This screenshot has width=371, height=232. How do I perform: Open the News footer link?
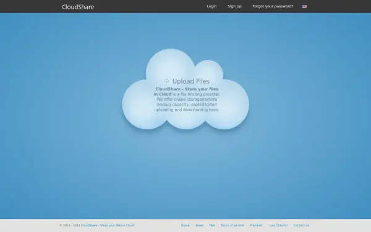[199, 225]
